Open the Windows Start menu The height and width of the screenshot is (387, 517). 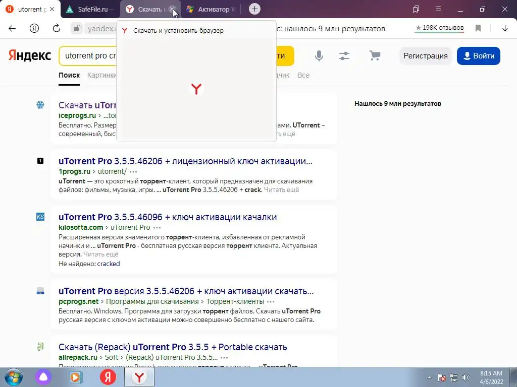13,377
